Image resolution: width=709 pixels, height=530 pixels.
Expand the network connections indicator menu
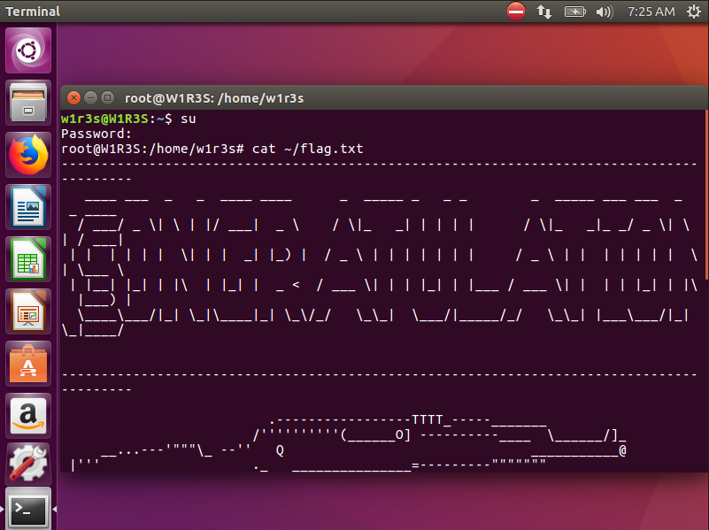(544, 12)
